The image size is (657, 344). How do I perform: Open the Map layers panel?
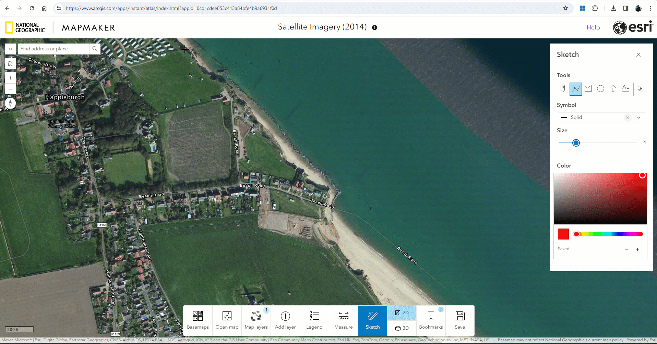click(x=256, y=320)
